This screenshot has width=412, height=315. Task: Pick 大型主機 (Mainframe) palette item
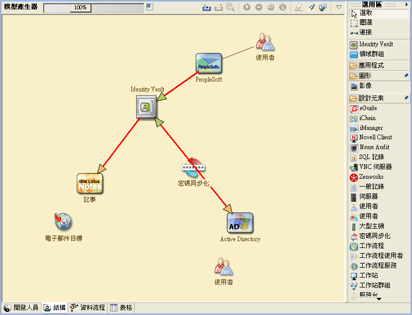[x=380, y=226]
